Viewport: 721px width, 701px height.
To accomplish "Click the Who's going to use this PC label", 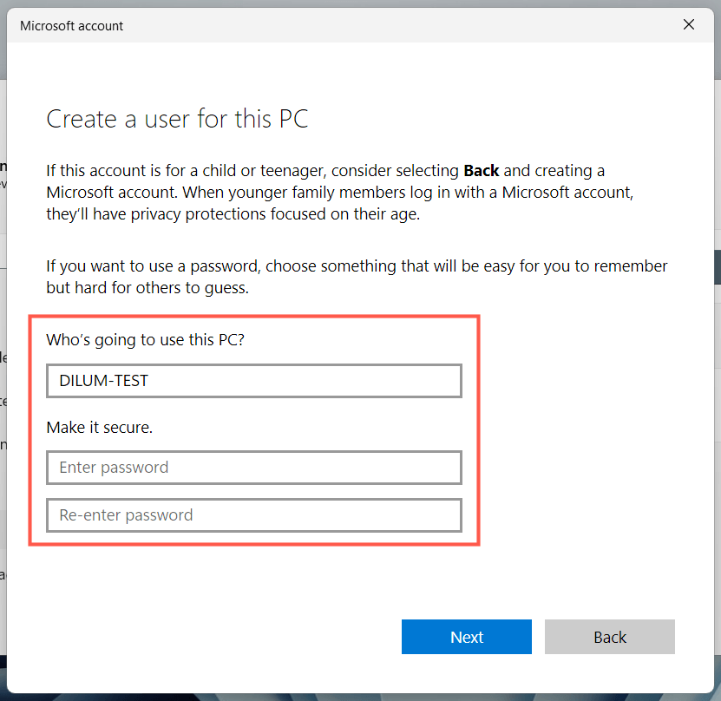I will [x=146, y=339].
